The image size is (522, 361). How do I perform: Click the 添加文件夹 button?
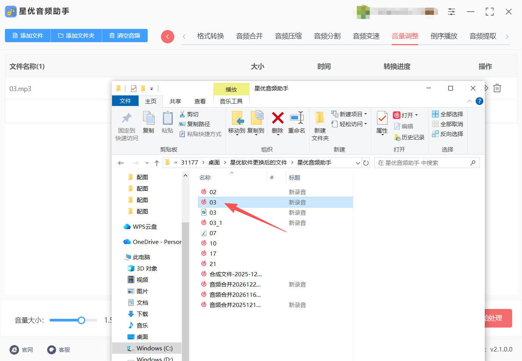76,36
